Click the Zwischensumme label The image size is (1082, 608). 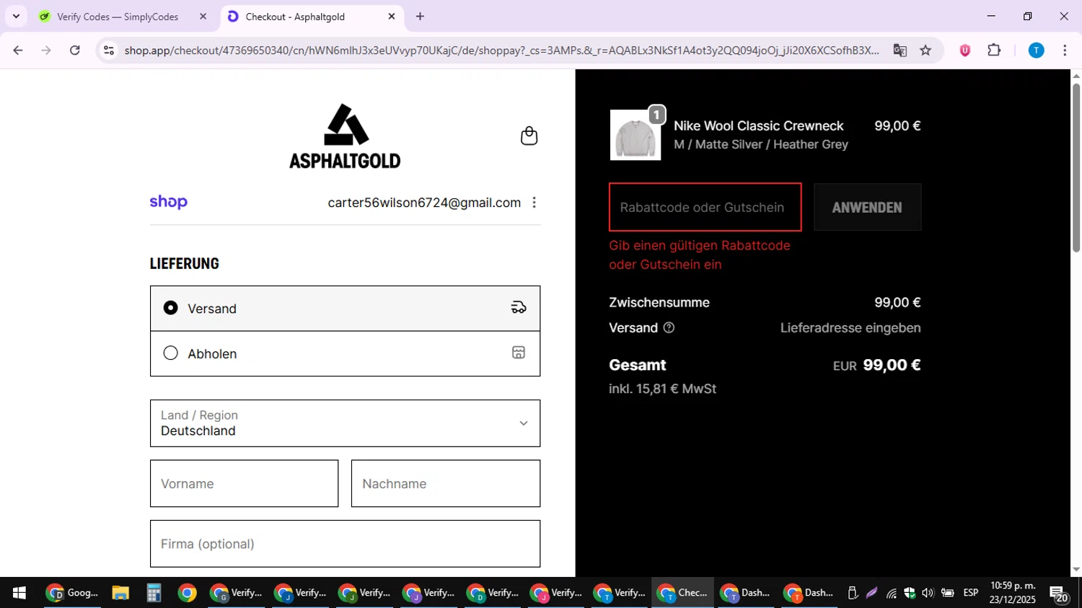coord(659,303)
